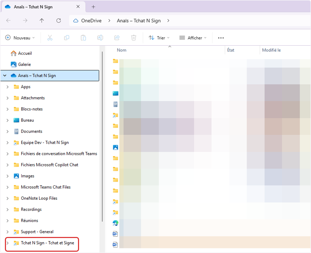This screenshot has height=253, width=311.
Task: Click the Copy icon in toolbar
Action: 67,38
